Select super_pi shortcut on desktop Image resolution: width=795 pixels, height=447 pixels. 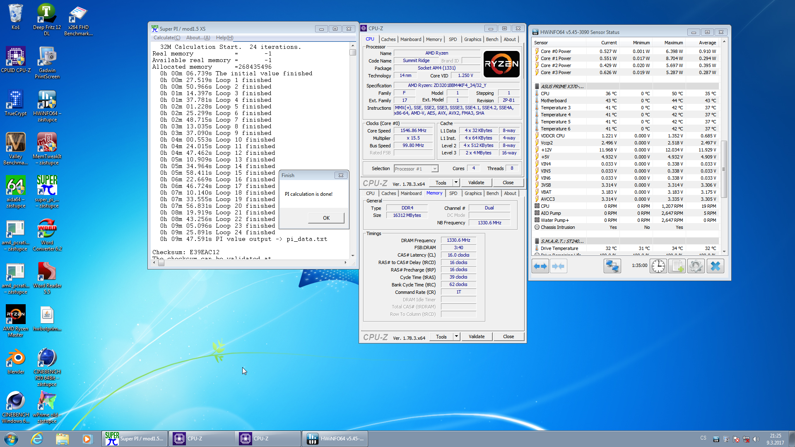[x=47, y=192]
